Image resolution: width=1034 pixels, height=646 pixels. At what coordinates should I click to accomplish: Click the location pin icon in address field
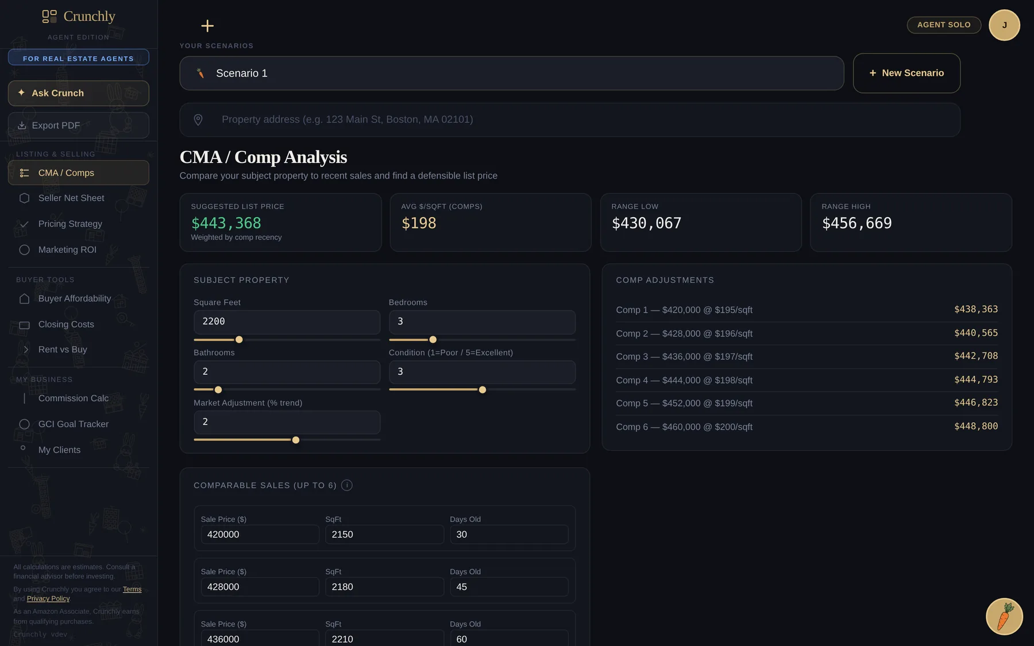click(198, 119)
